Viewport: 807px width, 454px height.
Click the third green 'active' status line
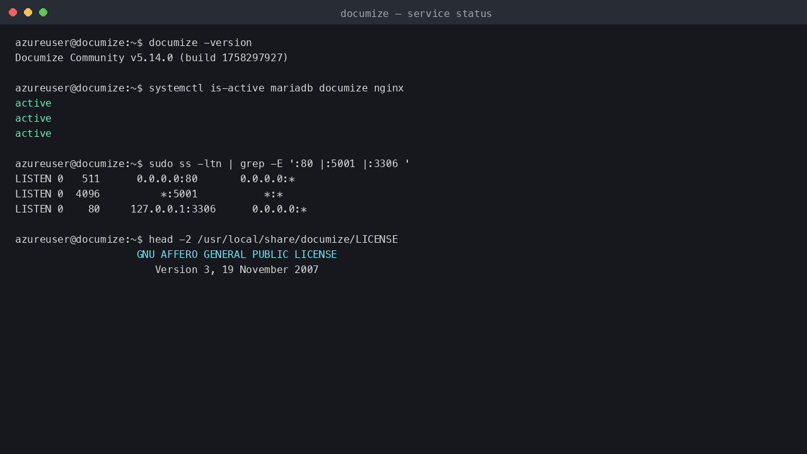(33, 134)
